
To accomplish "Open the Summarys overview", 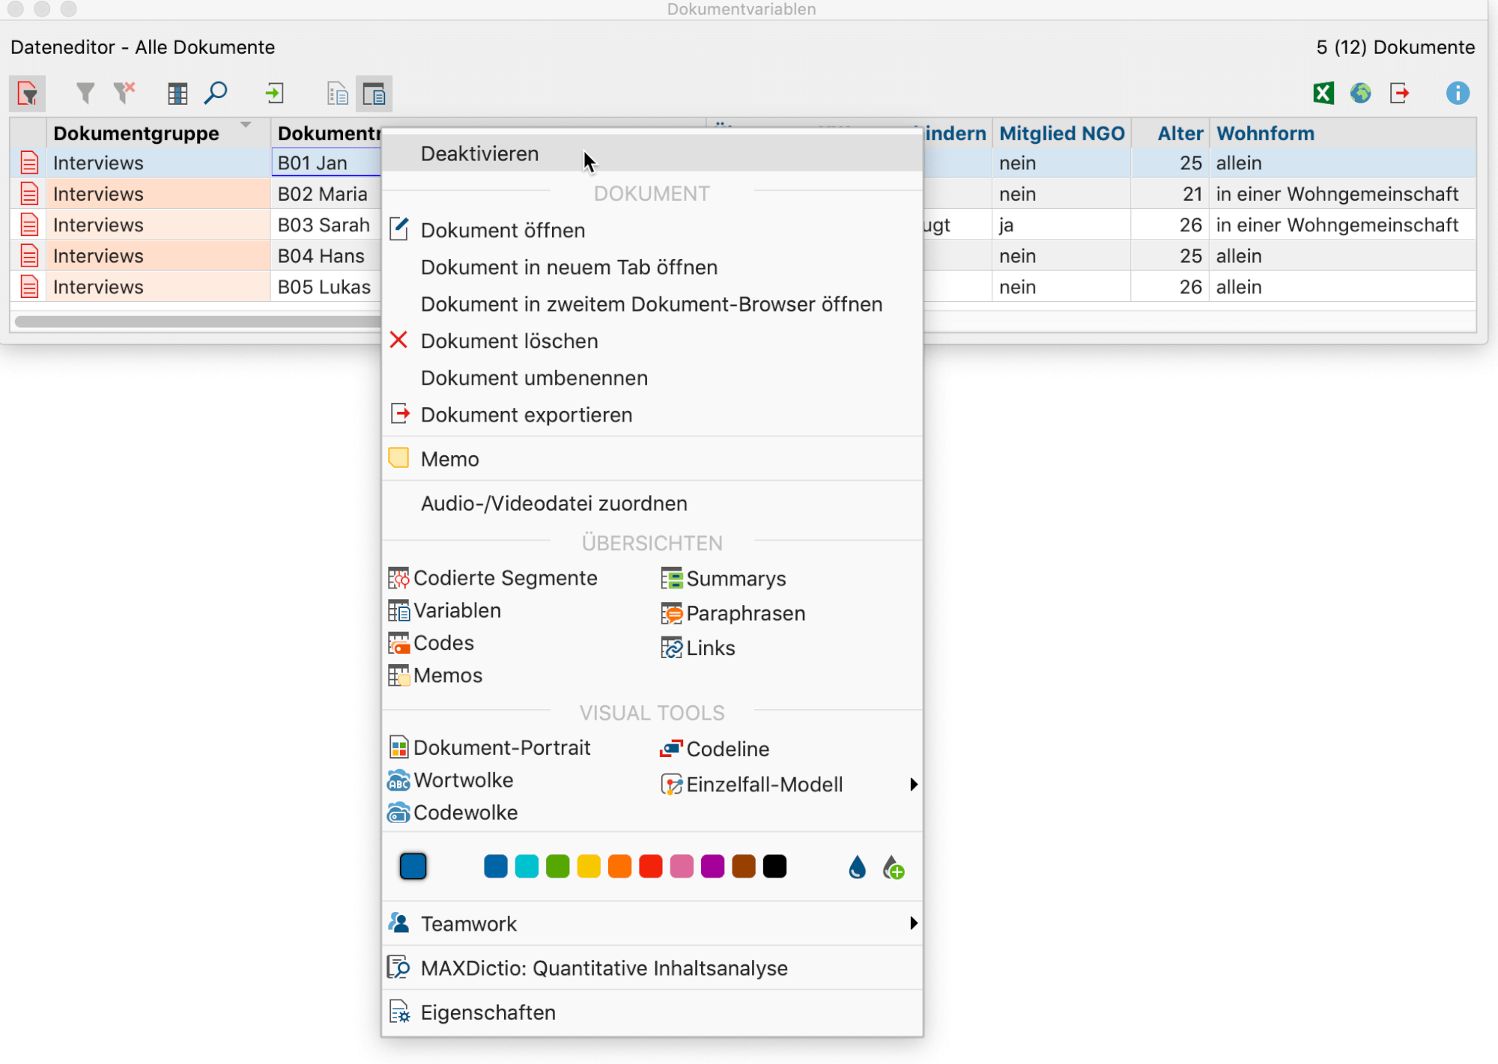I will point(724,578).
